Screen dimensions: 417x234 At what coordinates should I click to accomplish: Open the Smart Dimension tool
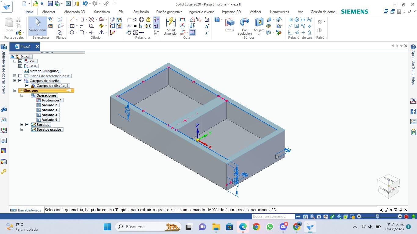[171, 26]
